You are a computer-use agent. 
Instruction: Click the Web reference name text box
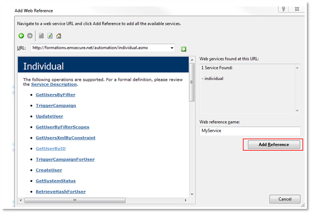250,131
